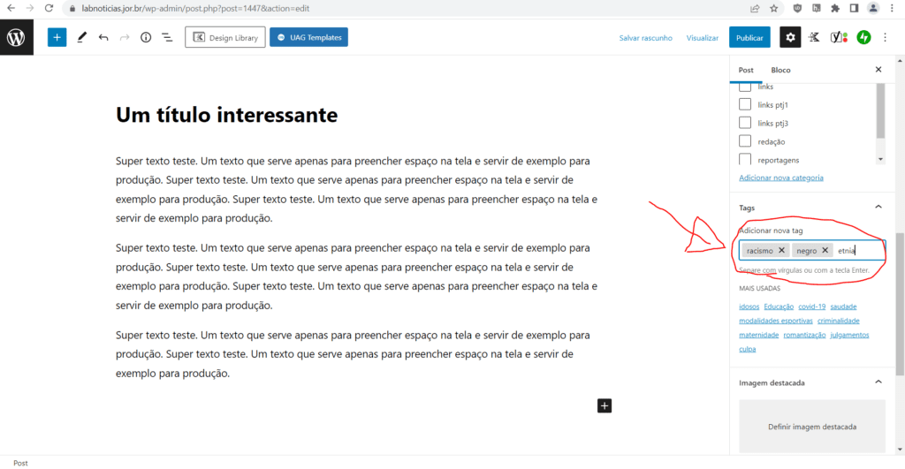
Task: Open the block inserter plus button
Action: tap(57, 37)
